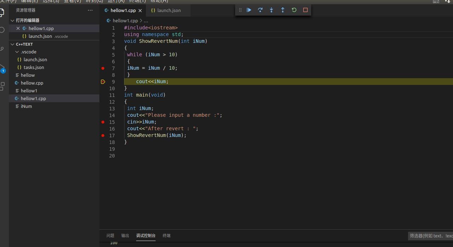Open the Extensions activity bar icon

(2, 86)
